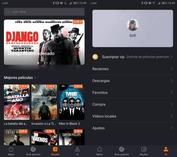Image resolution: width=177 pixels, height=157 pixels.
Task: Tap the first carousel page dot
Action: [x=38, y=63]
